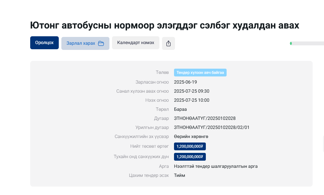324x195 pixels.
Task: Select Нээлттэй тендер шалгаруулалтын арга text
Action: (216, 166)
